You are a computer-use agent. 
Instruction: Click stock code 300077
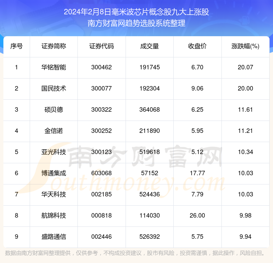pos(101,88)
